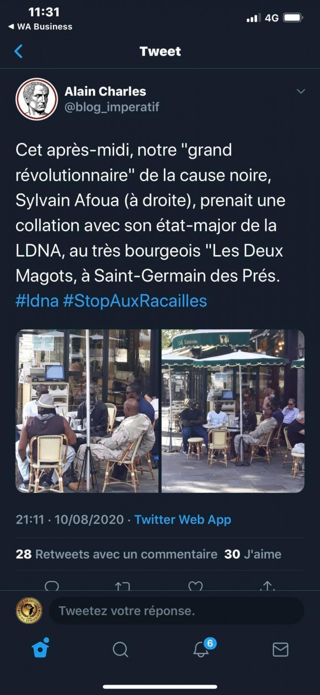
Task: Open the #StopAuxRacailles hashtag
Action: click(x=135, y=301)
